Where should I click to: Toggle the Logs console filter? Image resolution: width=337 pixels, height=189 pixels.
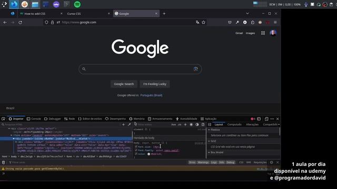[214, 162]
